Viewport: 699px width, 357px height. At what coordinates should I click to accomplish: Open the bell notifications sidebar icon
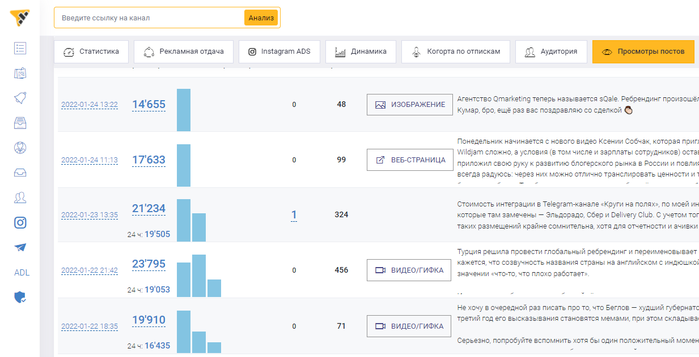(x=20, y=98)
